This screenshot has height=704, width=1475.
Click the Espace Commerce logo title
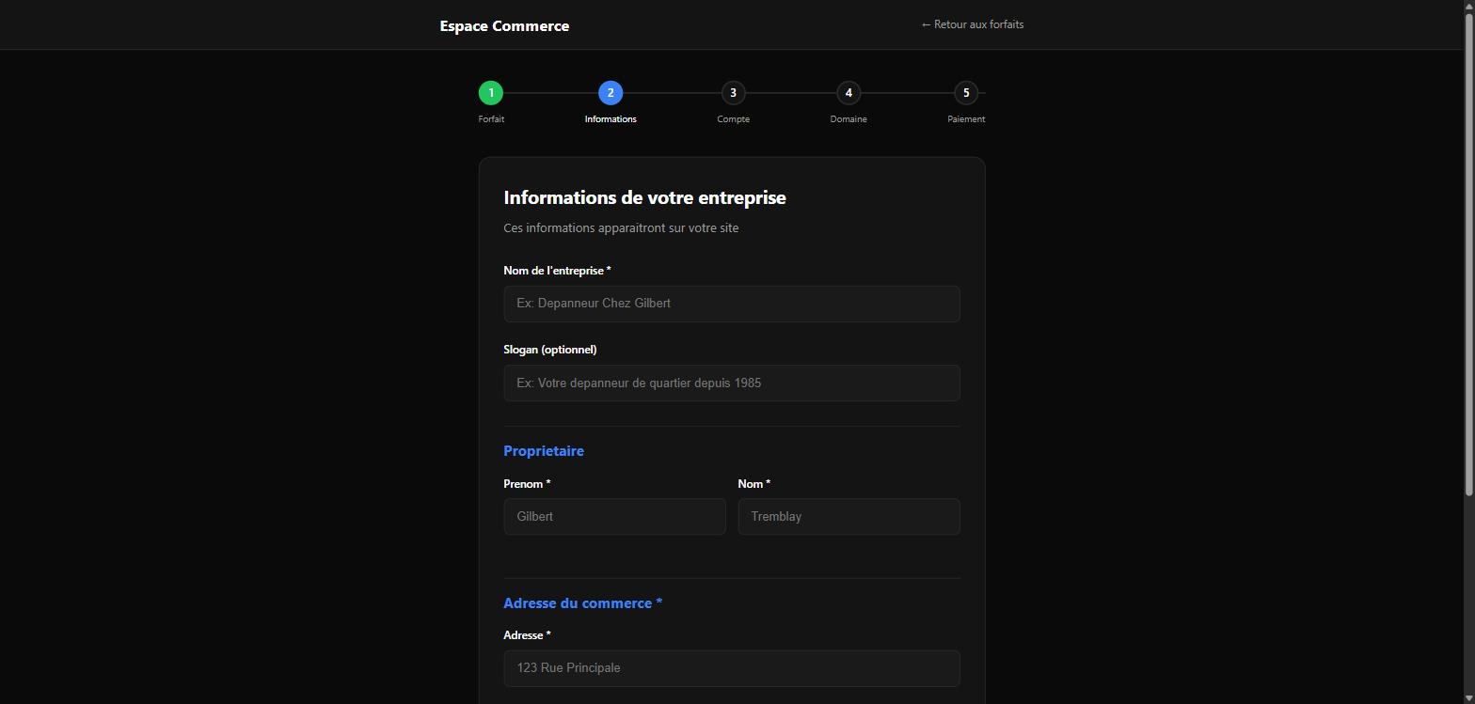[x=504, y=25]
